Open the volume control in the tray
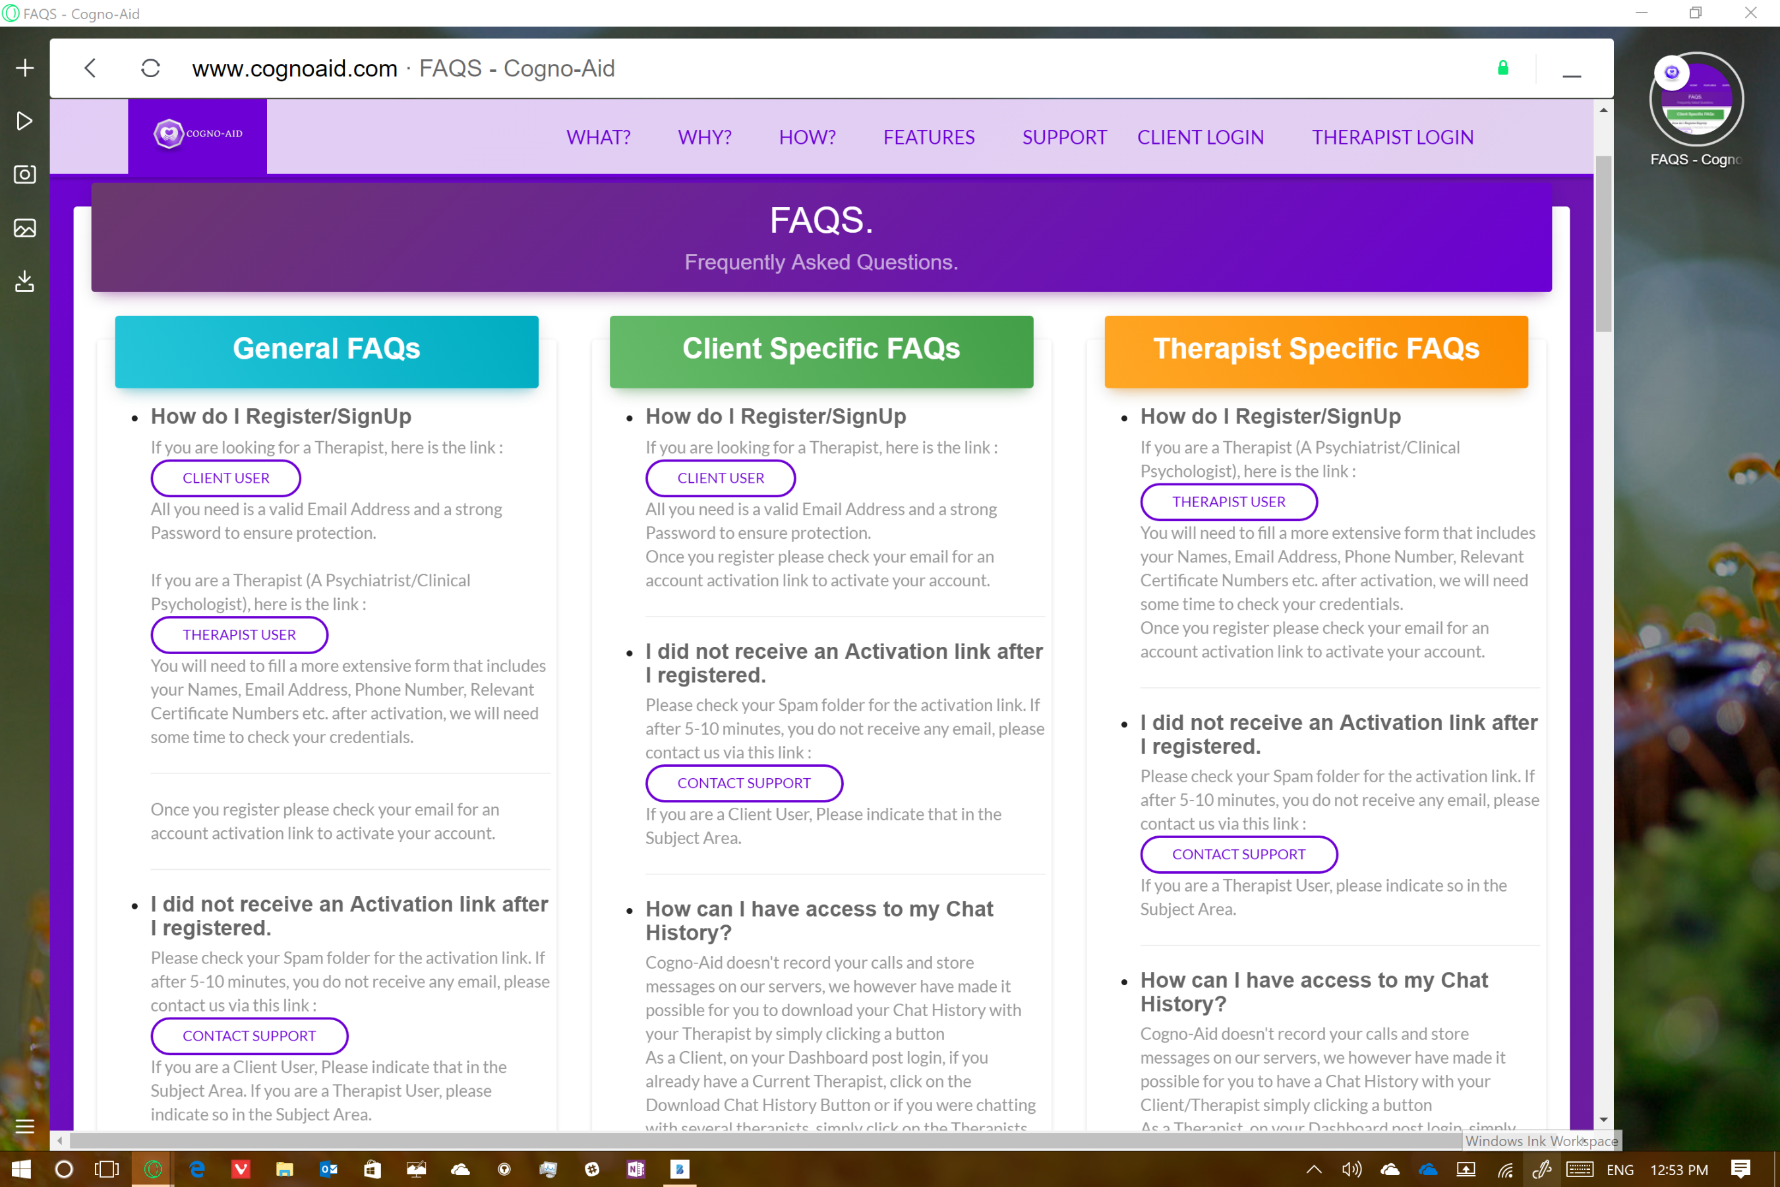The height and width of the screenshot is (1187, 1780). point(1351,1169)
